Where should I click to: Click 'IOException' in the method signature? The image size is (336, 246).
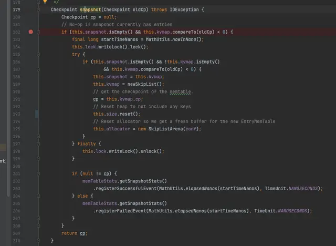184,9
